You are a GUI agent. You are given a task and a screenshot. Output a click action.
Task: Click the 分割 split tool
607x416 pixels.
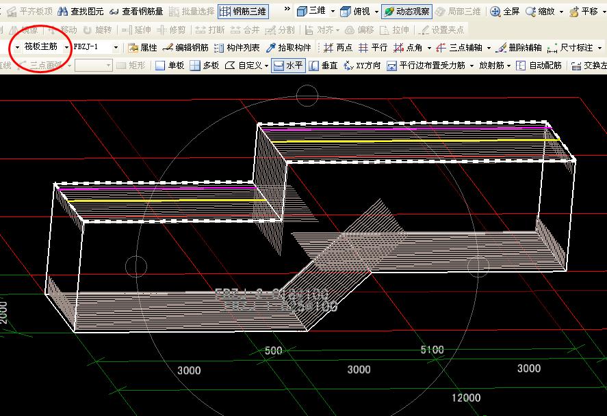click(279, 30)
